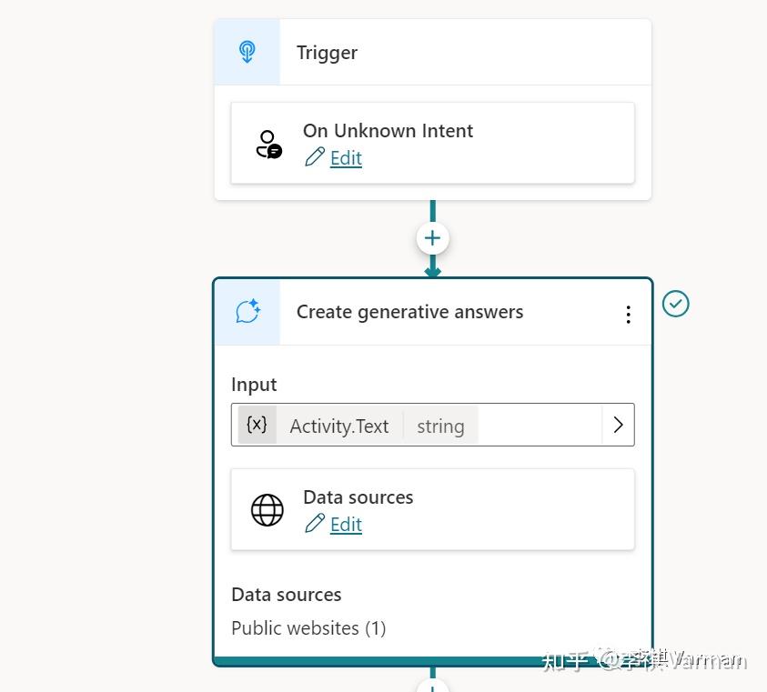767x692 pixels.
Task: Click the Data sources card title
Action: pos(358,497)
